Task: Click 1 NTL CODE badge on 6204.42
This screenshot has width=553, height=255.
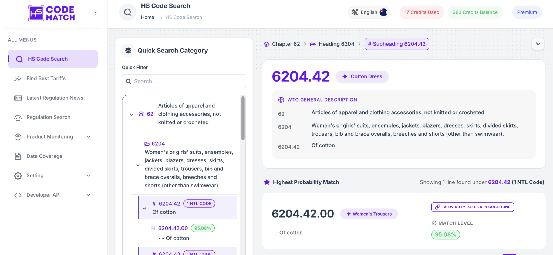Action: tap(199, 204)
